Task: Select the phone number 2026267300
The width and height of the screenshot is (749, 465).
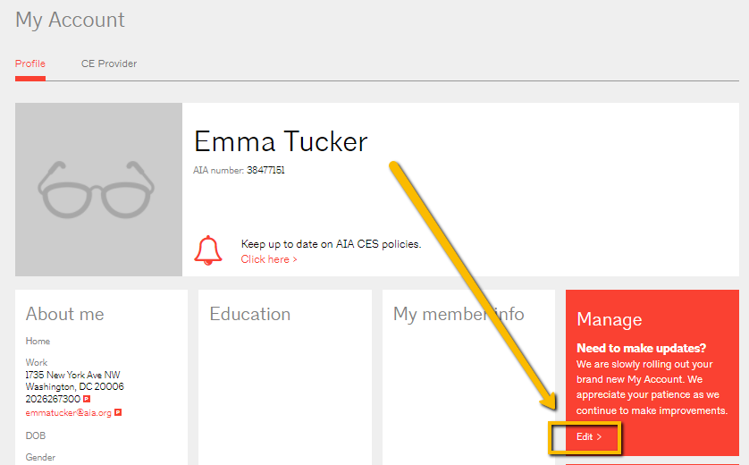Action: click(53, 399)
